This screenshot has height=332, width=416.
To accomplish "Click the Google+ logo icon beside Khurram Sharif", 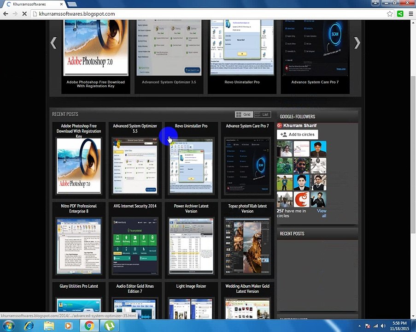I will pos(279,125).
